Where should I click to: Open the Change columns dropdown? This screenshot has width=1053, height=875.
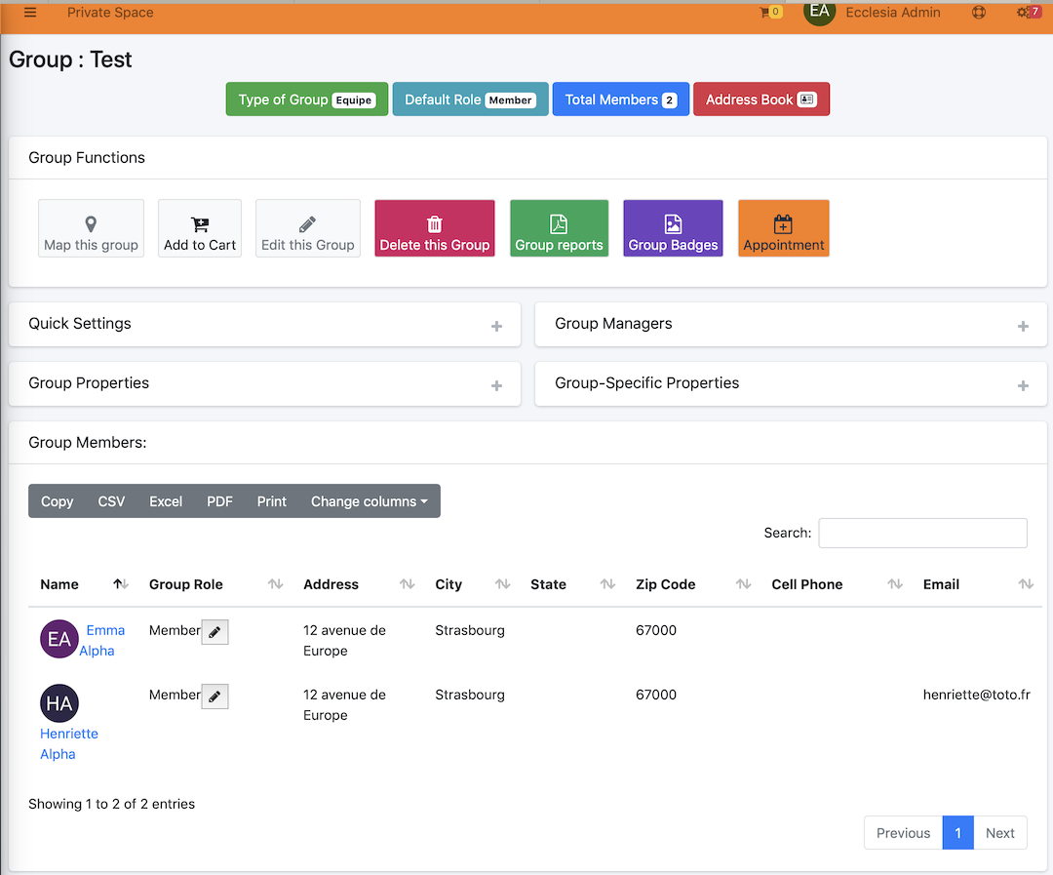point(369,501)
